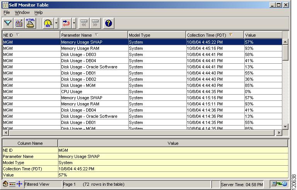Click the Model Type column header

pyautogui.click(x=157, y=35)
